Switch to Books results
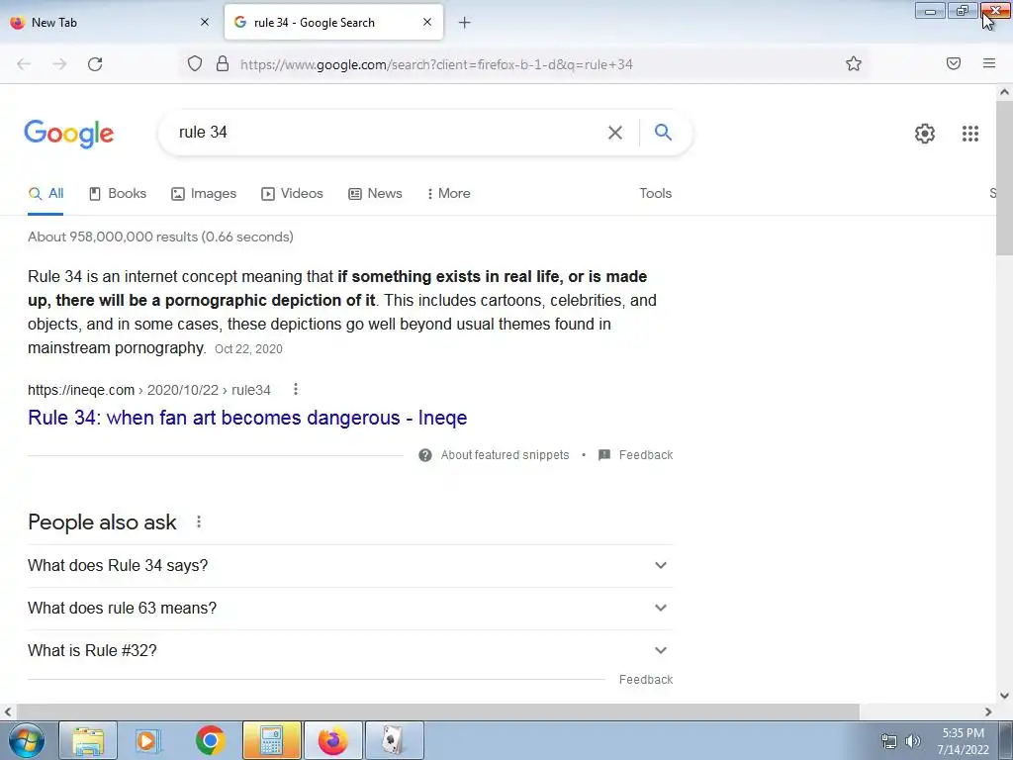Screen dimensions: 1013x760 pyautogui.click(x=118, y=193)
